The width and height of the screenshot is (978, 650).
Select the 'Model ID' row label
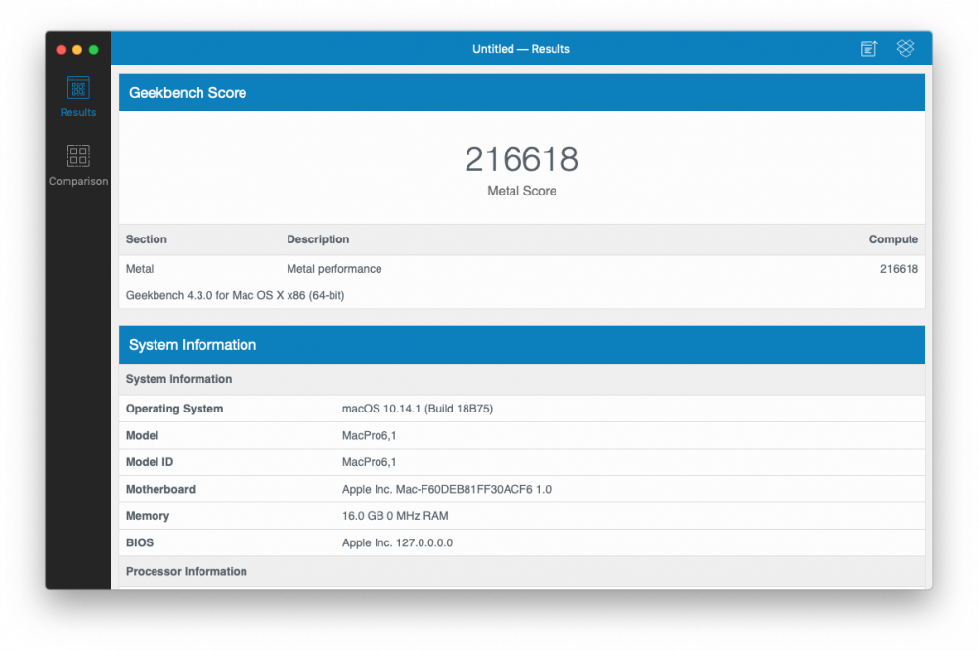point(150,462)
